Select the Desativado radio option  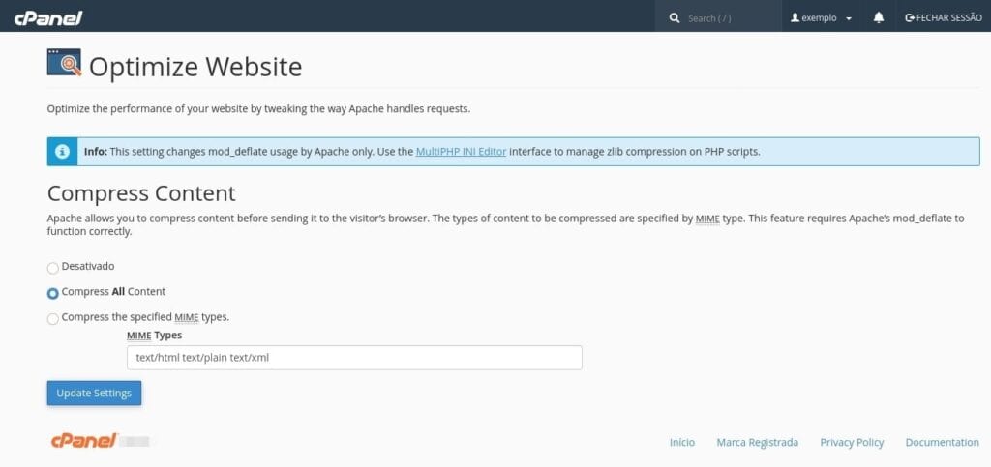[x=53, y=268]
